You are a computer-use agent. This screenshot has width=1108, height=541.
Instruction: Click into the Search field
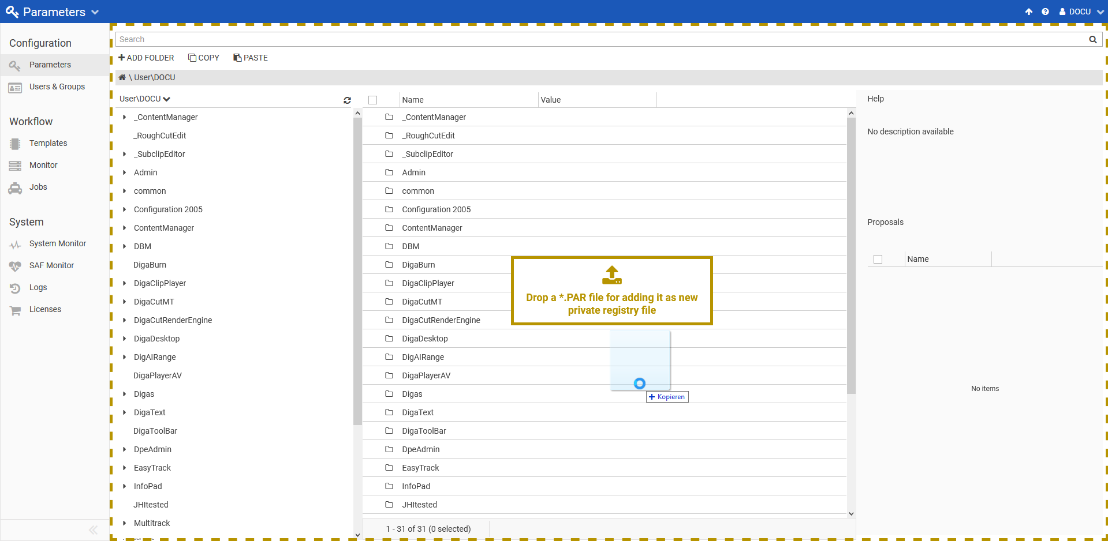point(600,39)
